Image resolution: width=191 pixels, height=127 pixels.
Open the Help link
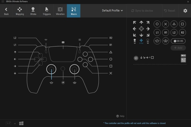click(x=120, y=116)
